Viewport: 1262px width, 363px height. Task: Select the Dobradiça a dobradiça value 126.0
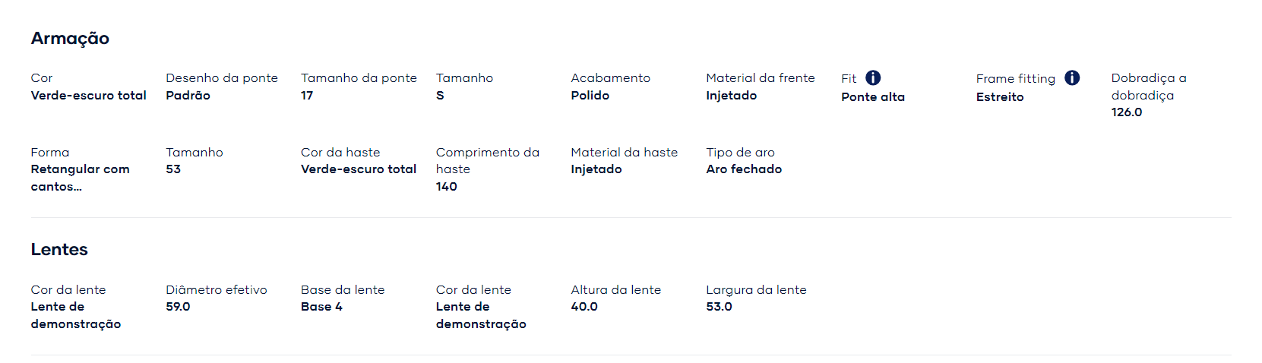point(1127,112)
